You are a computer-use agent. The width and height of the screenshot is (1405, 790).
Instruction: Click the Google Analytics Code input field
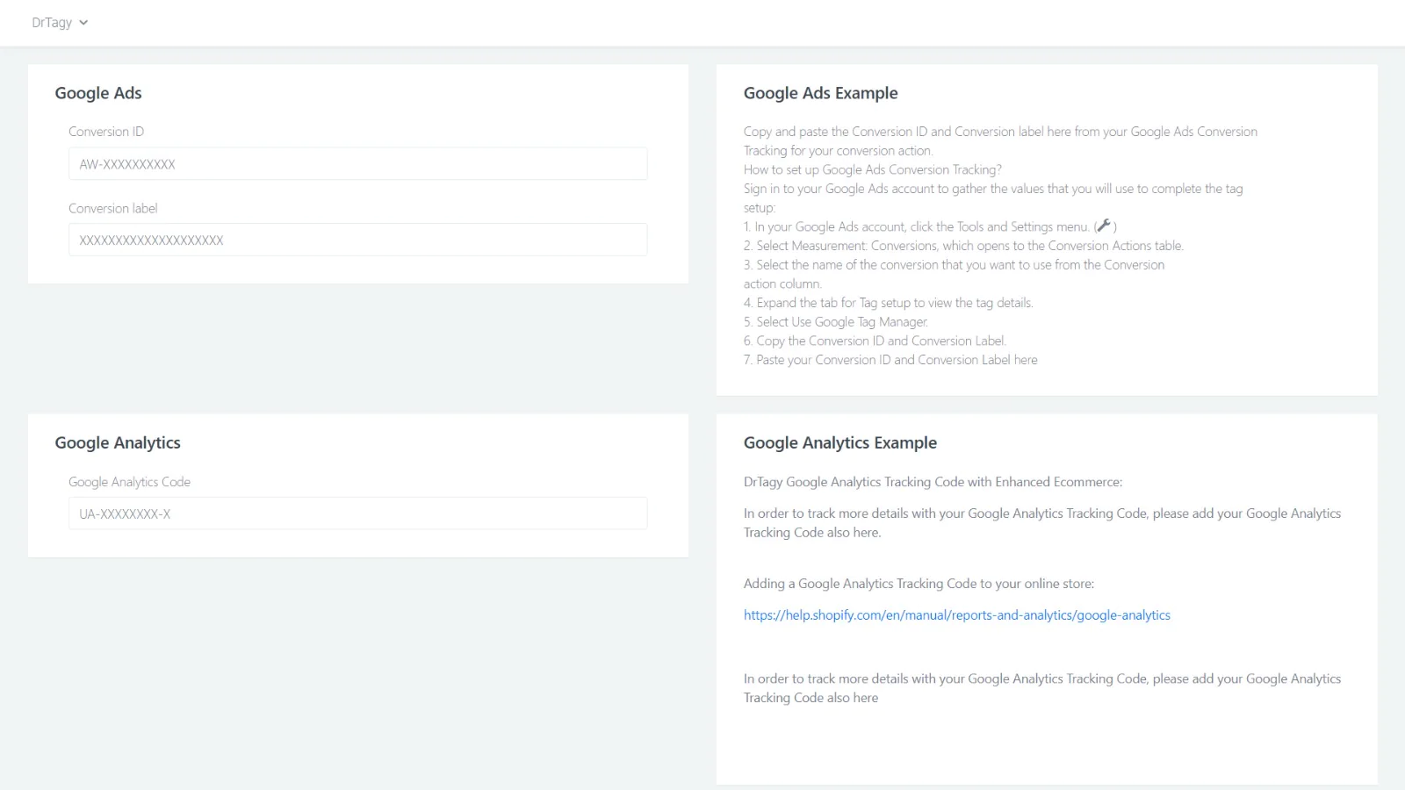tap(357, 513)
